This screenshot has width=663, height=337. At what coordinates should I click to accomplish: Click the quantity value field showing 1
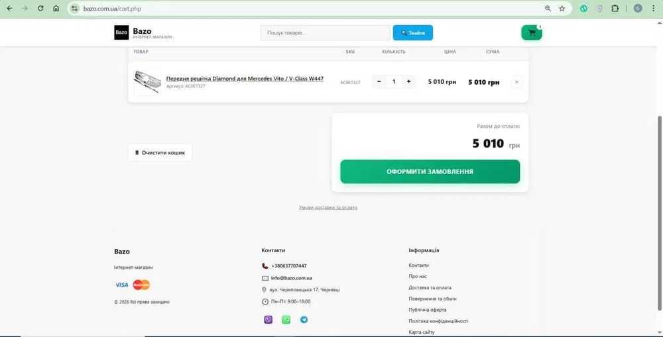[394, 81]
